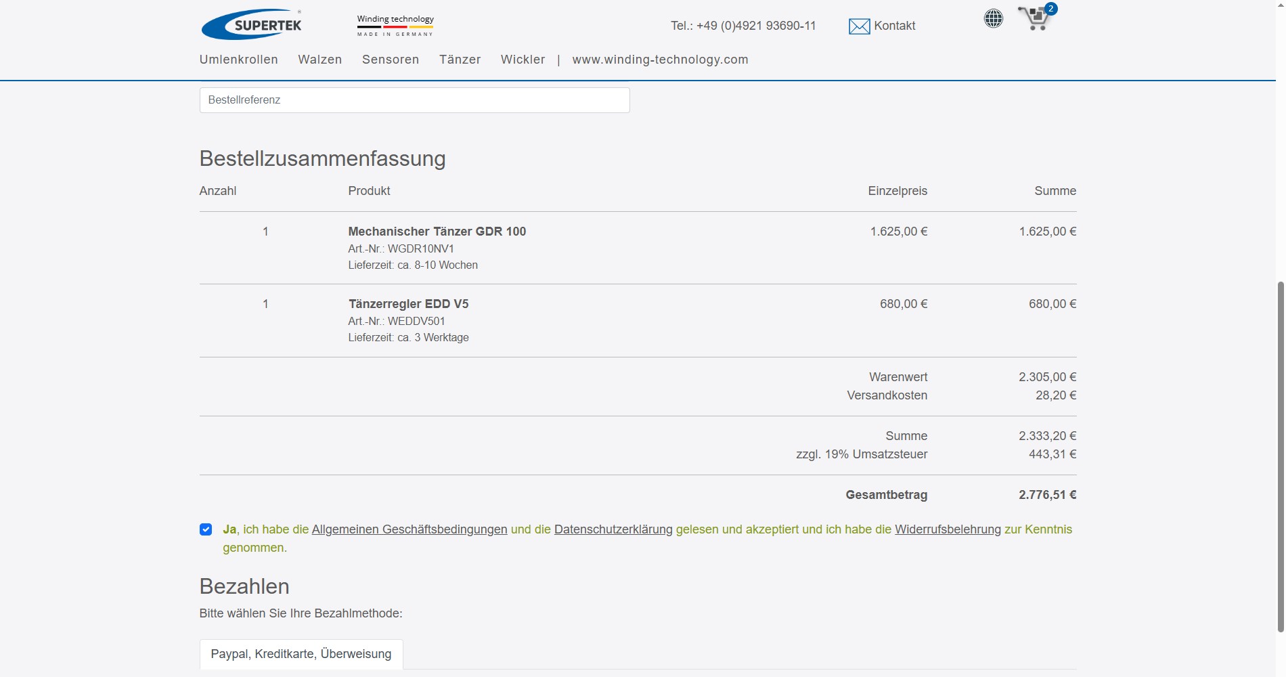Open the Widerrufsbelehrung link

948,529
